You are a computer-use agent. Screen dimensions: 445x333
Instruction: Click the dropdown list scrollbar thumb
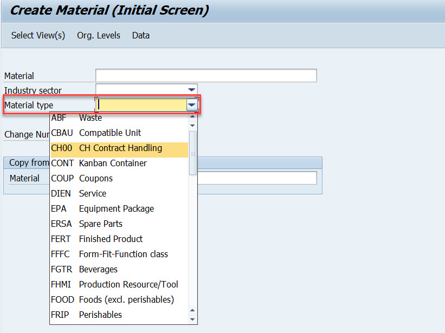coord(193,153)
